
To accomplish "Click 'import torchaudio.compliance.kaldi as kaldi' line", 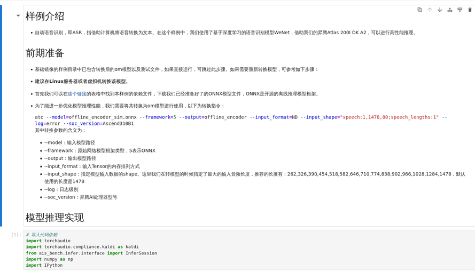I will point(82,247).
